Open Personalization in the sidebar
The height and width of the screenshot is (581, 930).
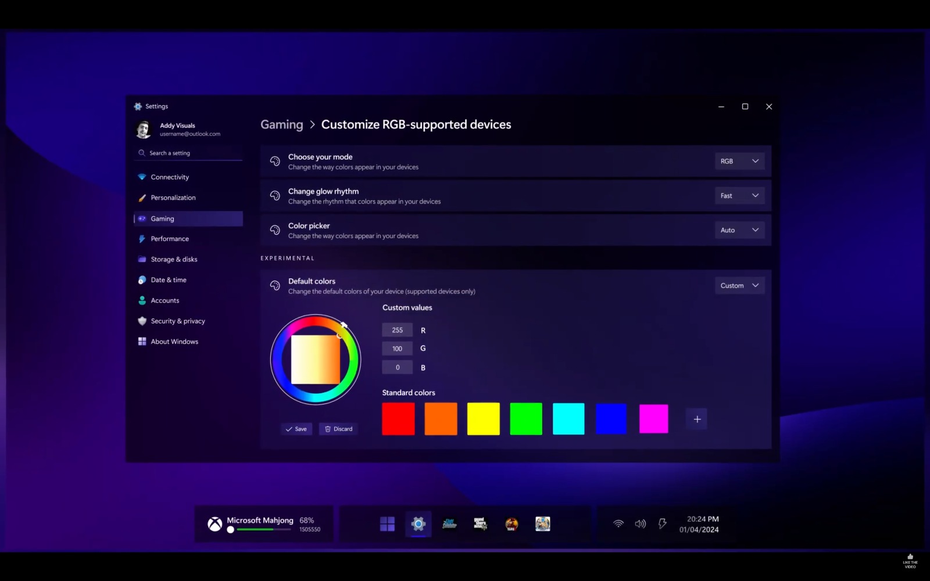[x=173, y=198]
